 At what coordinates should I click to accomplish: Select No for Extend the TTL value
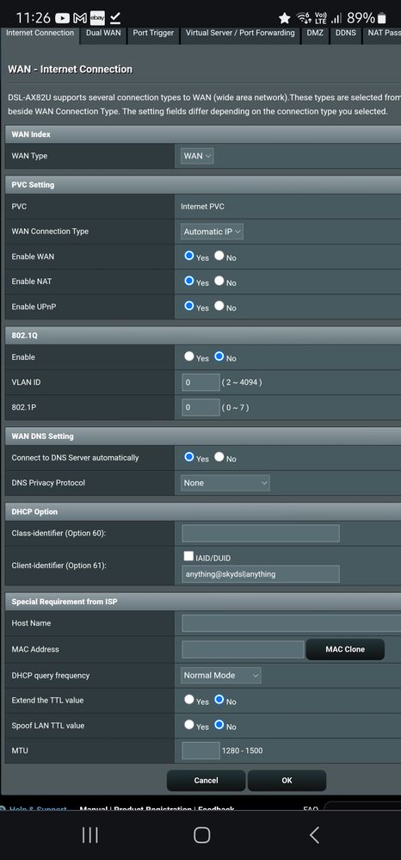[219, 700]
